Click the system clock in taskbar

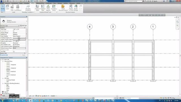[176, 101]
